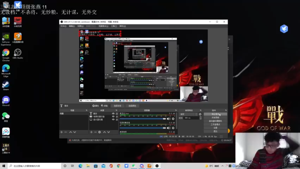Mute the microphone/Aux speaker icon

tap(168, 119)
